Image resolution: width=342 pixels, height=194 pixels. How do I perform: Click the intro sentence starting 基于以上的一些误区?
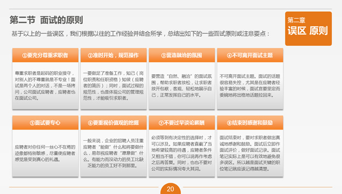141,34
